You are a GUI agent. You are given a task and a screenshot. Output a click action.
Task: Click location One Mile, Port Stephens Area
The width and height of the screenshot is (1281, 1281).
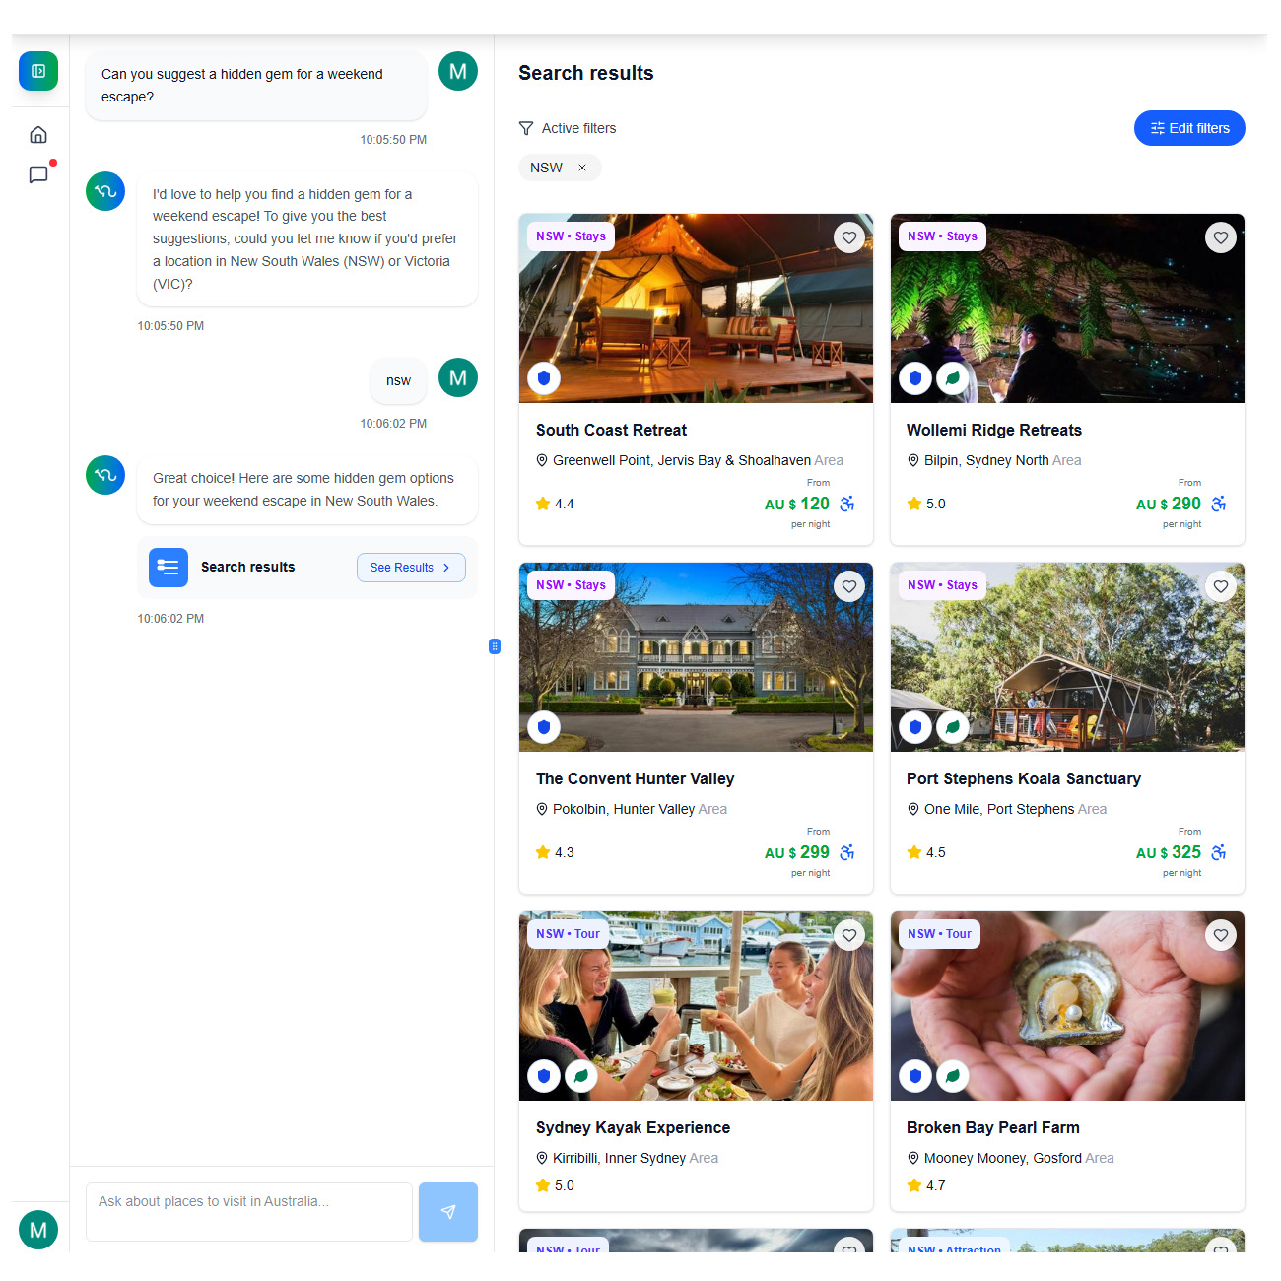1007,809
